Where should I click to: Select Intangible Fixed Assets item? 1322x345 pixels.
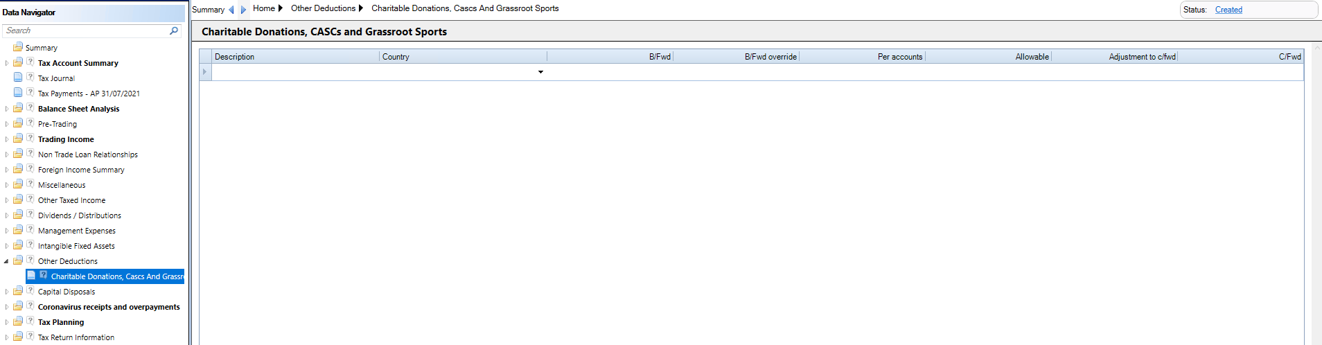(76, 246)
